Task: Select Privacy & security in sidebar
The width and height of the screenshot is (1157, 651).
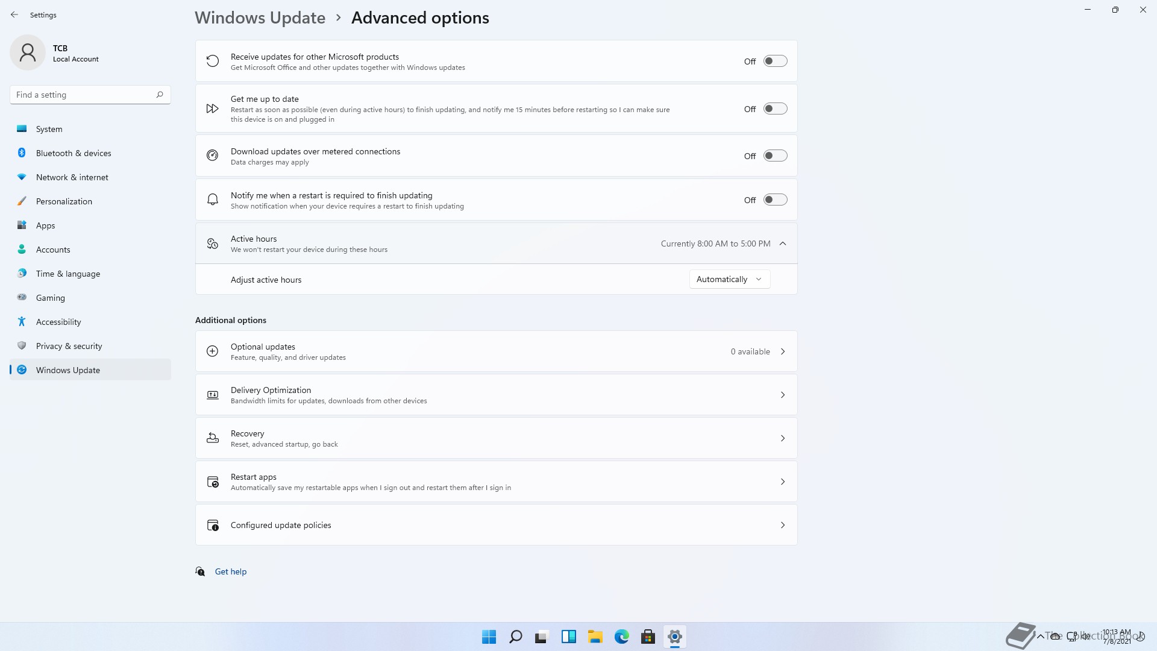Action: coord(90,346)
